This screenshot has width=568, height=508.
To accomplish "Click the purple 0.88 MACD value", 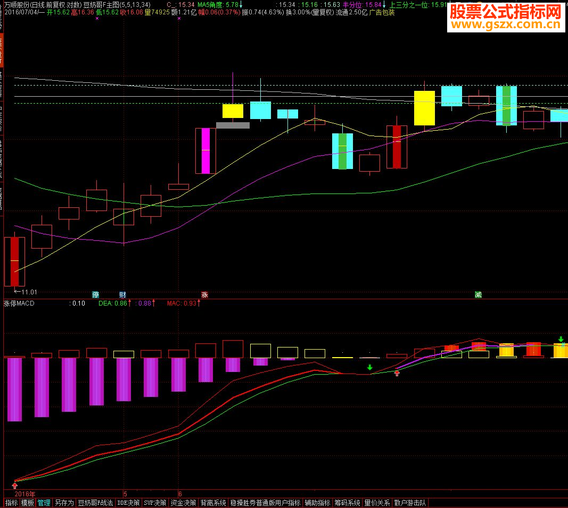I will point(145,303).
